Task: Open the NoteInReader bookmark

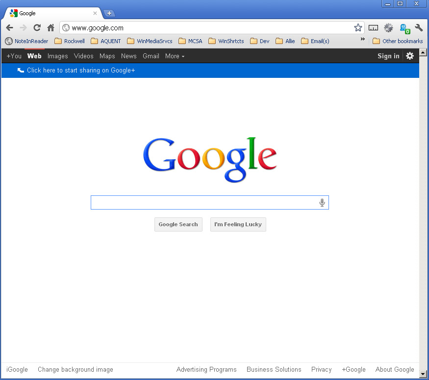Action: point(27,41)
